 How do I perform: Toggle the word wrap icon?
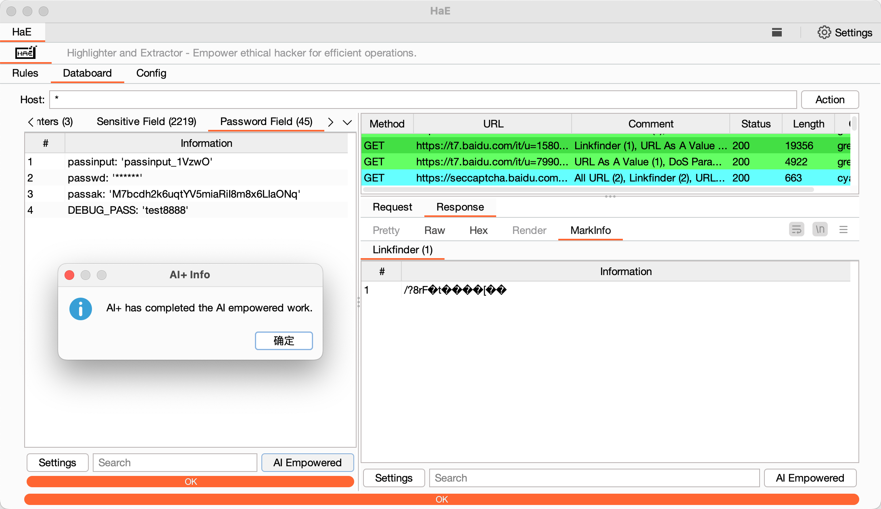(796, 229)
